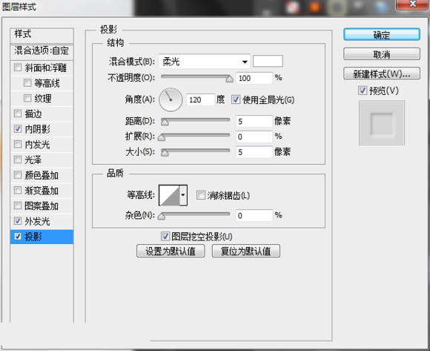Toggle the 预览(V) checkbox
The image size is (430, 351).
point(363,91)
